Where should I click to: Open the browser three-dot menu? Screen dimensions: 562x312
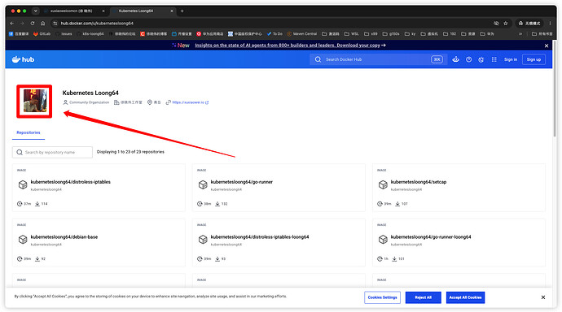pos(550,24)
